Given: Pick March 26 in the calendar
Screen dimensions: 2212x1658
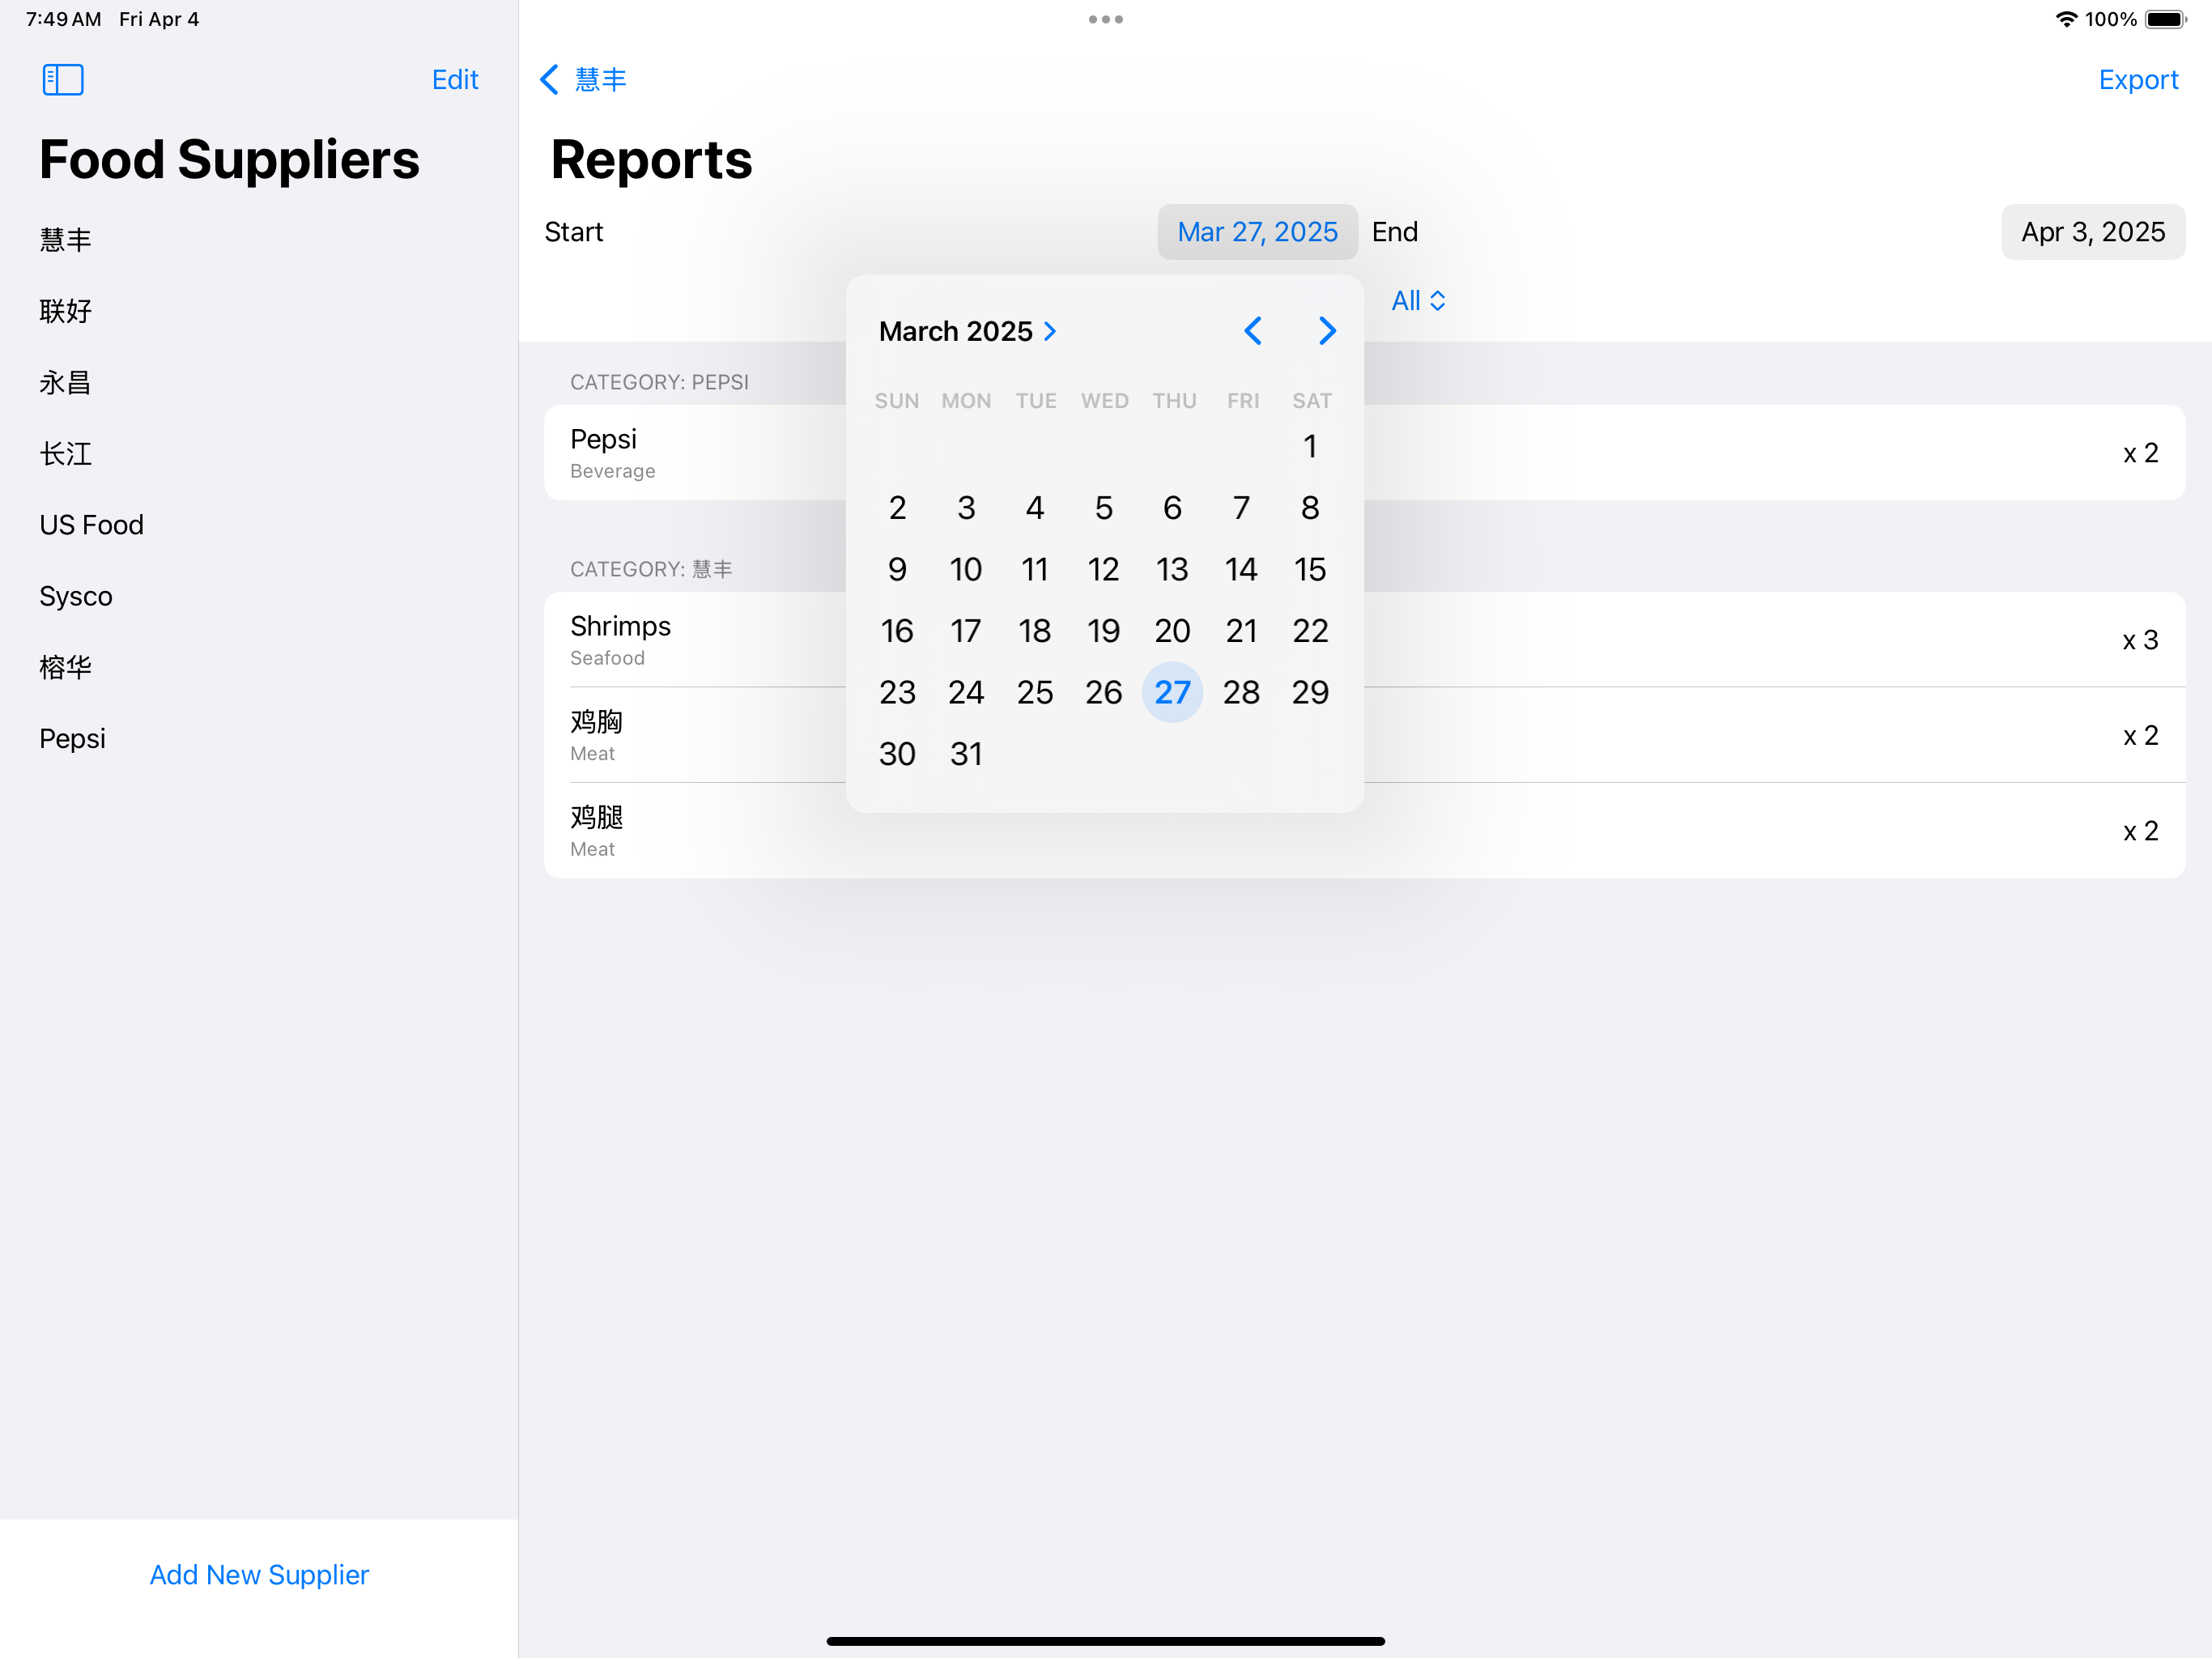Looking at the screenshot, I should [1103, 692].
